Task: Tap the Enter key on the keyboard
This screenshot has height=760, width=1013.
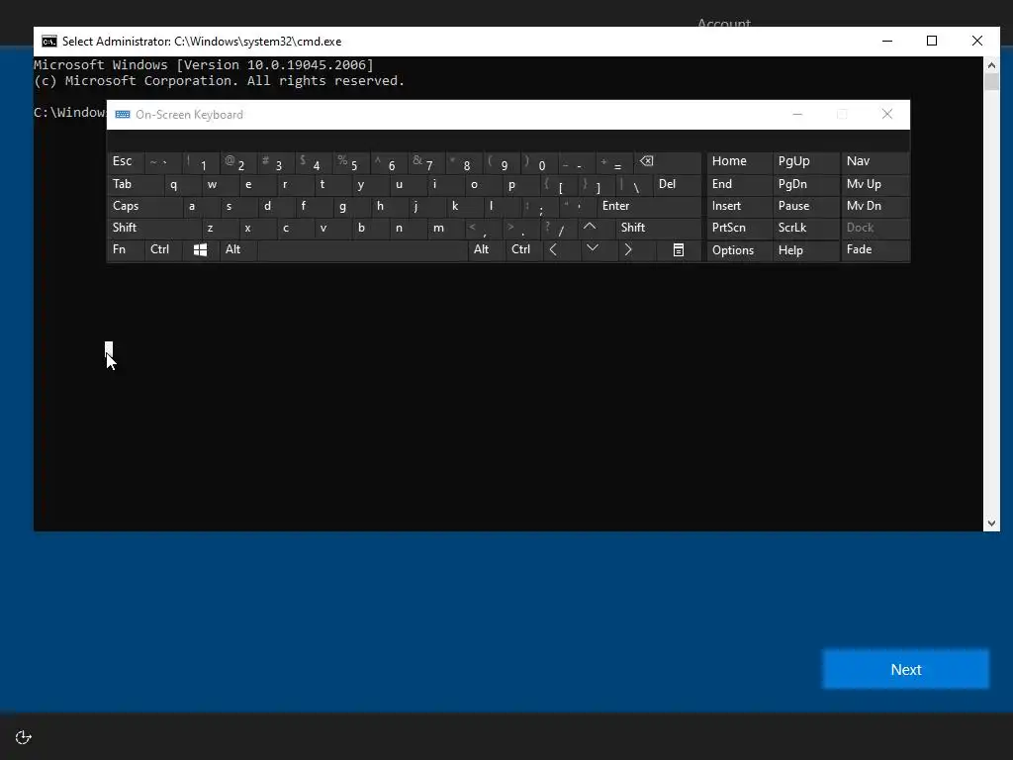Action: pos(649,206)
